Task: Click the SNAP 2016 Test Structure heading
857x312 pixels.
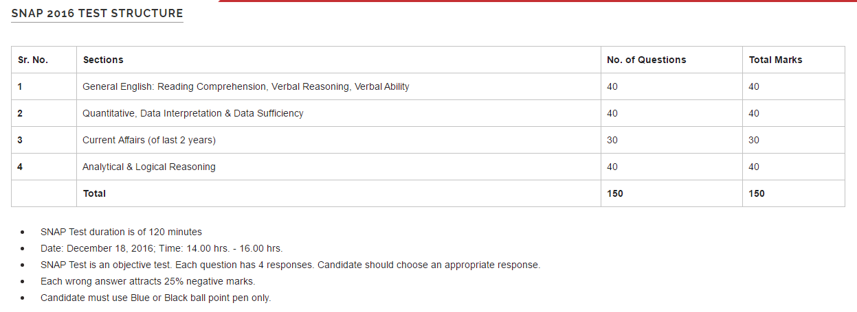Action: click(97, 14)
